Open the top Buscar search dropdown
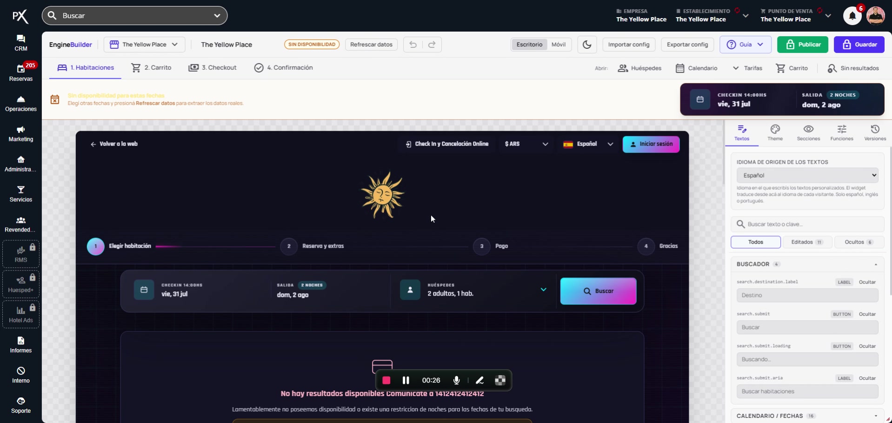 [x=217, y=16]
